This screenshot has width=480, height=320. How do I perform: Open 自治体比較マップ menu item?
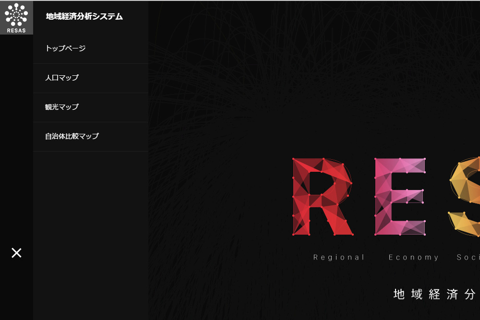click(x=91, y=136)
